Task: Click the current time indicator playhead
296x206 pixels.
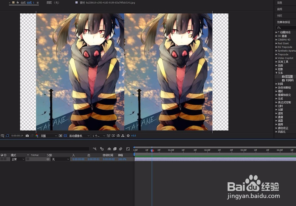Action: click(152, 150)
